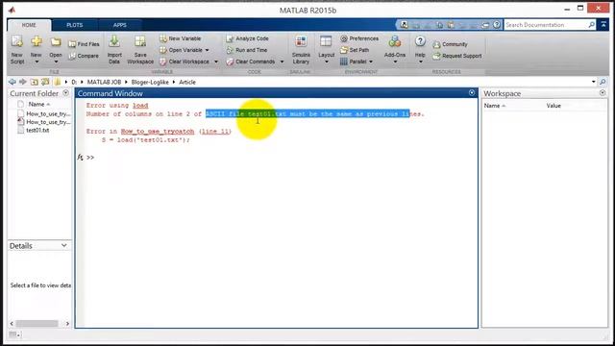Click the Help question-mark button
615x346 pixels.
pyautogui.click(x=420, y=41)
